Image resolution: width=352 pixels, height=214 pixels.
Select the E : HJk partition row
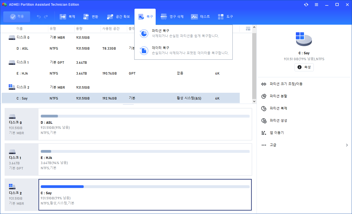click(x=121, y=74)
